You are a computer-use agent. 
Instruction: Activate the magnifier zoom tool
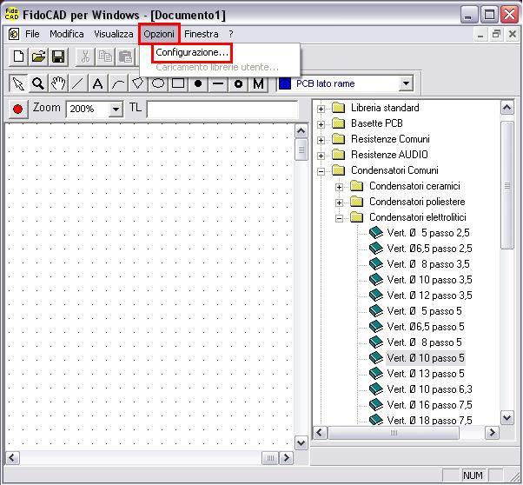[x=38, y=83]
